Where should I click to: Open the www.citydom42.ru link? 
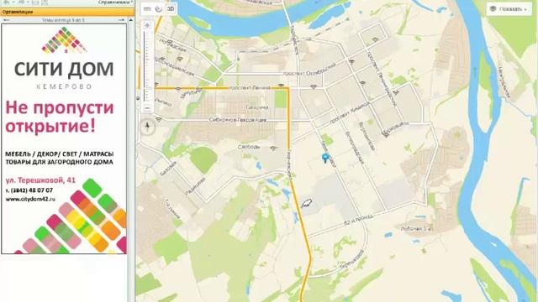point(30,199)
